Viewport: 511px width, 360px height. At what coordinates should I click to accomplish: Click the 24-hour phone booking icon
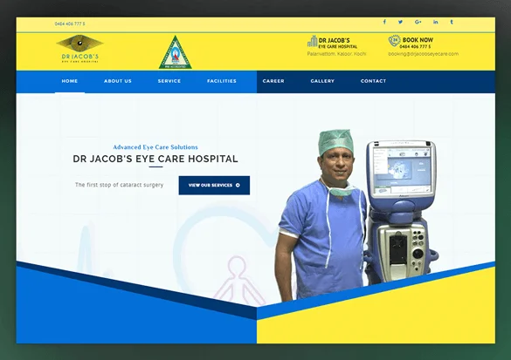(x=394, y=41)
